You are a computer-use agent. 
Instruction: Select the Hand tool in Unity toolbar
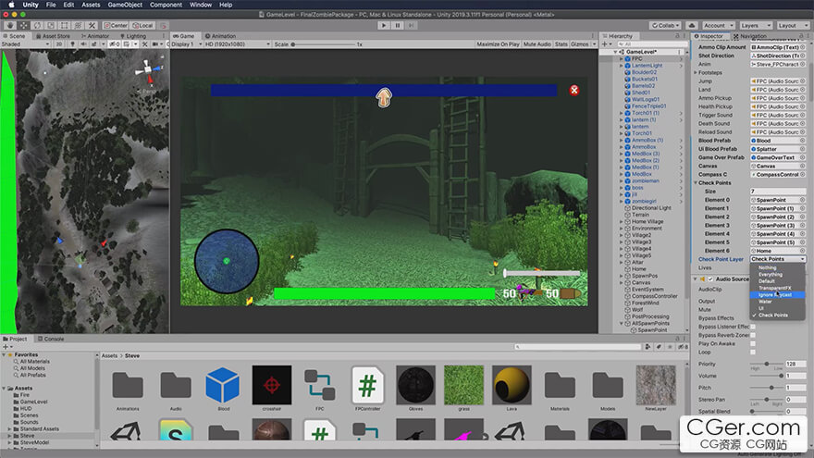tap(10, 25)
